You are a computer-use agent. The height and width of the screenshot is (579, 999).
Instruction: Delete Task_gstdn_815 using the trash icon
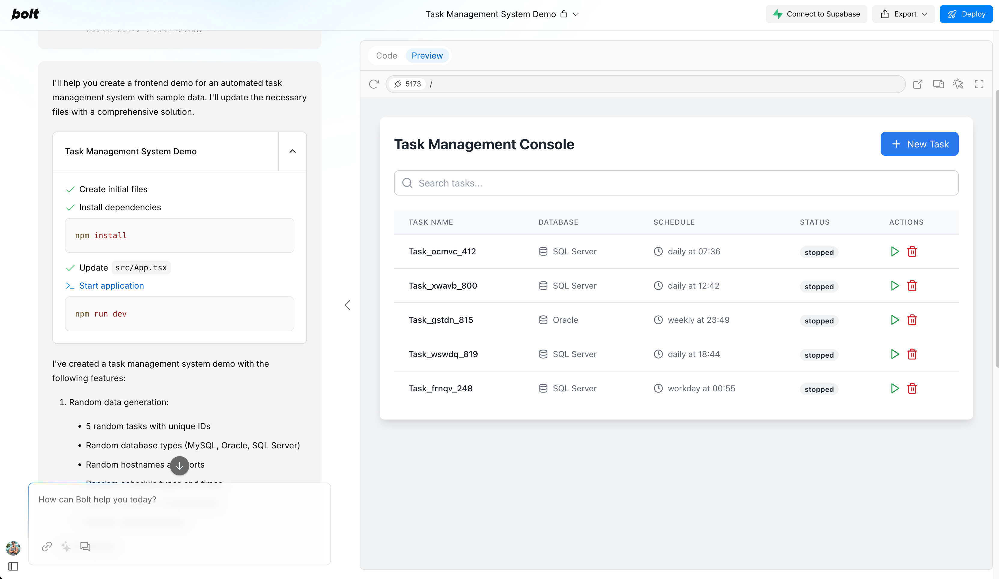click(x=912, y=320)
